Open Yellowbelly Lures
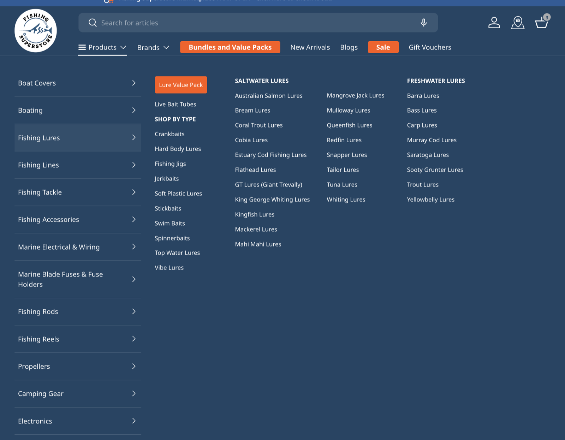The height and width of the screenshot is (440, 565). pyautogui.click(x=430, y=200)
